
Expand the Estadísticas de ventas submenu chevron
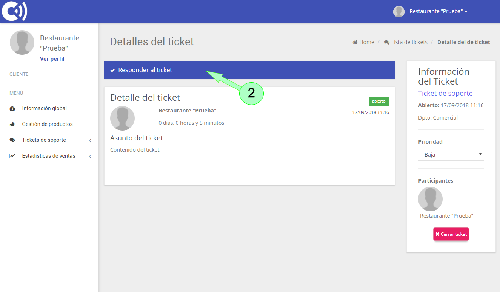(90, 156)
